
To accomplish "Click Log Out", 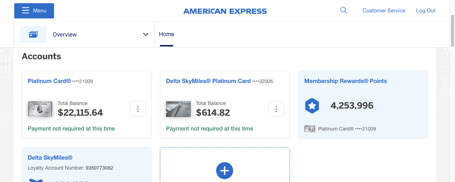I will [425, 11].
